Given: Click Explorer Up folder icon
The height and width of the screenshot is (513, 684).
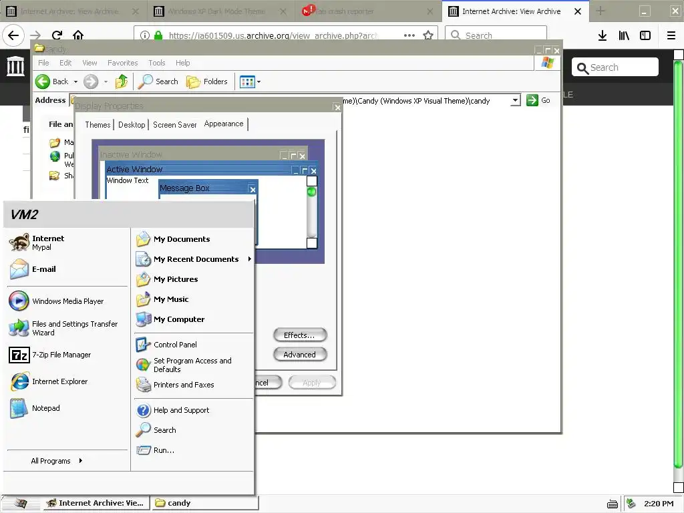Looking at the screenshot, I should pyautogui.click(x=122, y=81).
